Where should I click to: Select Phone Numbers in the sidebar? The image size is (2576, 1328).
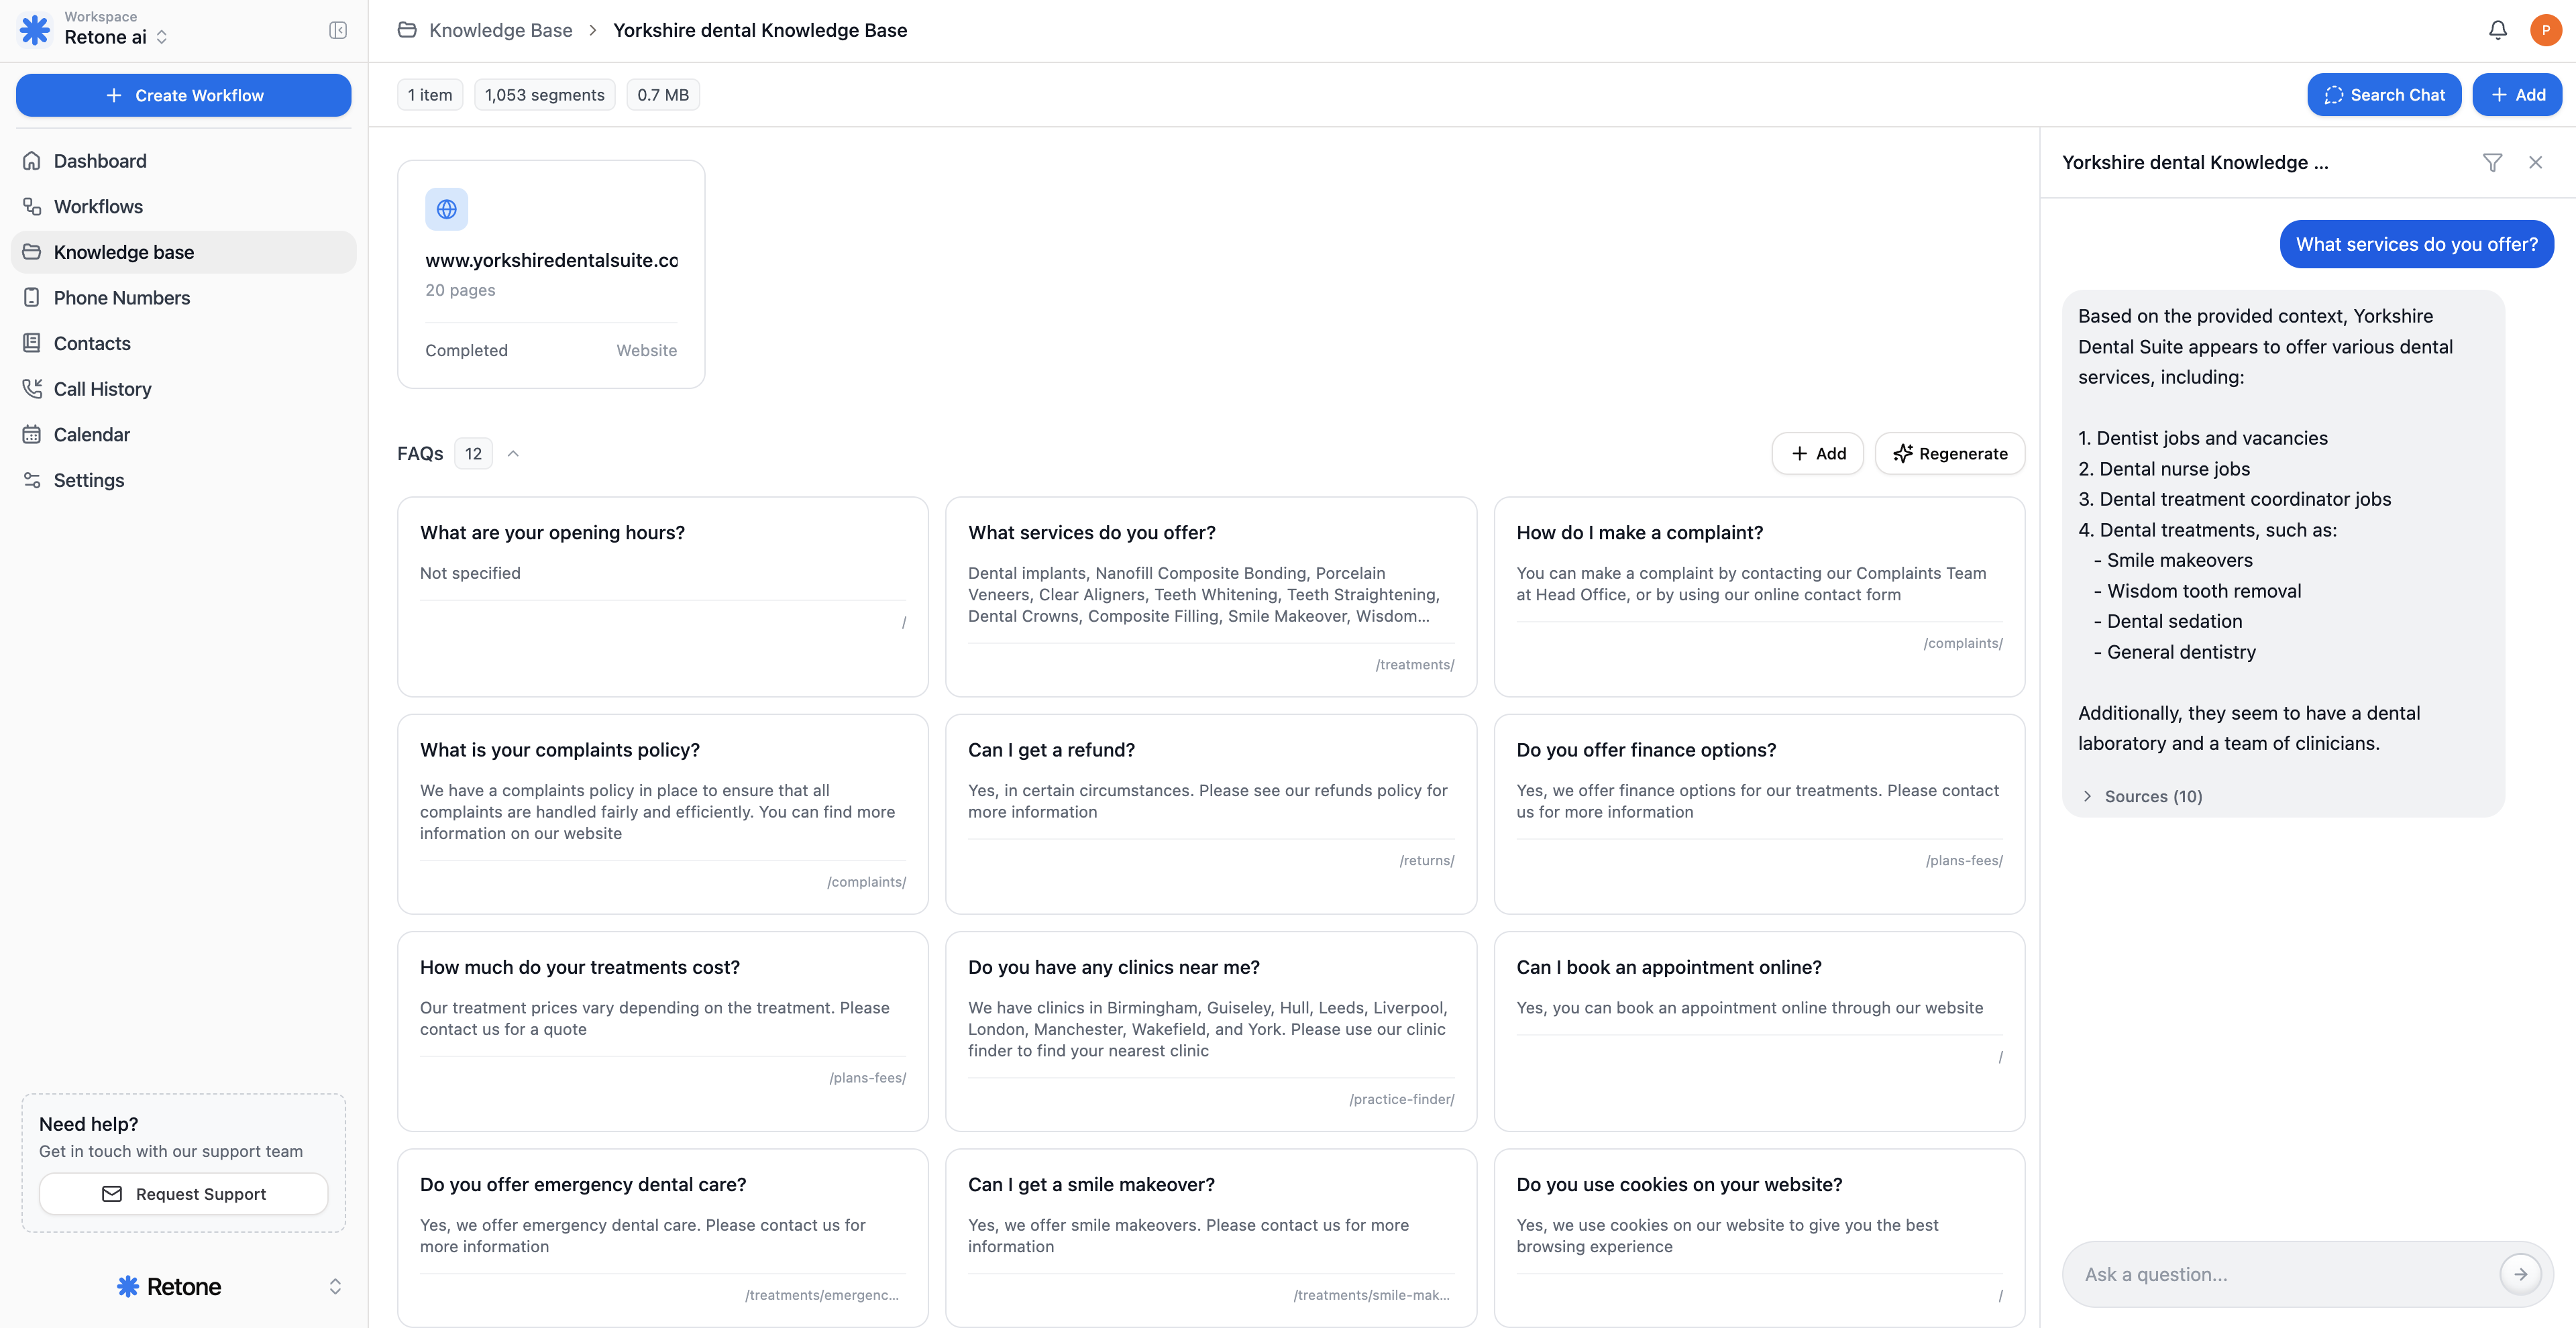tap(122, 297)
